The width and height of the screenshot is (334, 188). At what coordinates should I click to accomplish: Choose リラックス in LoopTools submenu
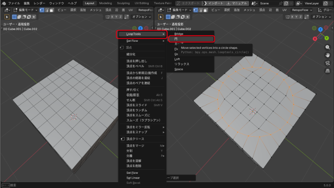[x=191, y=64]
